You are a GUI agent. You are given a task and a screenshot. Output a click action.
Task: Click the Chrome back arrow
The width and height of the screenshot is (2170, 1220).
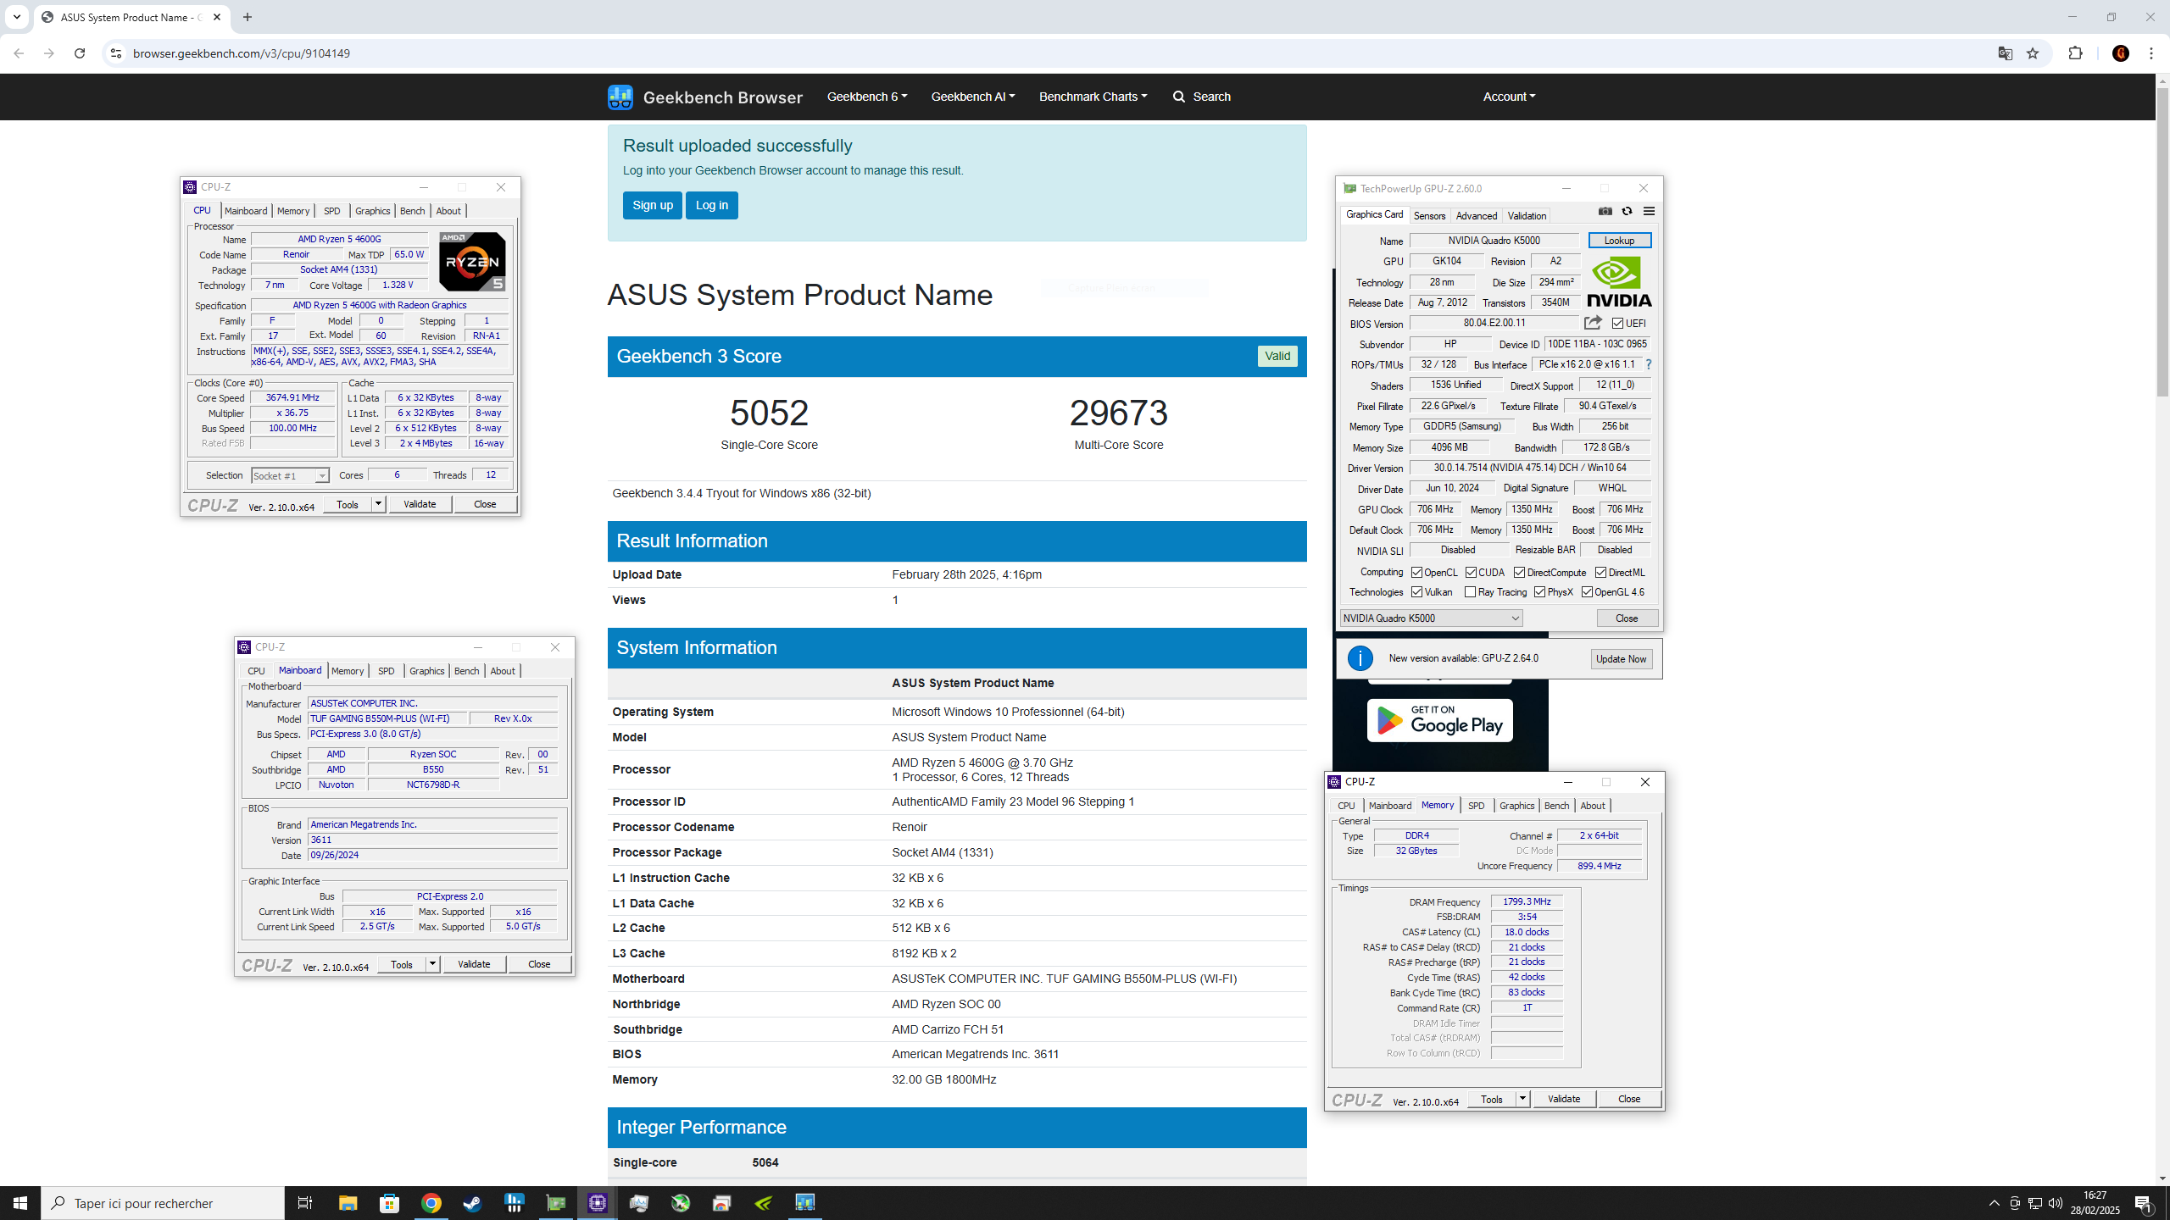pyautogui.click(x=19, y=53)
